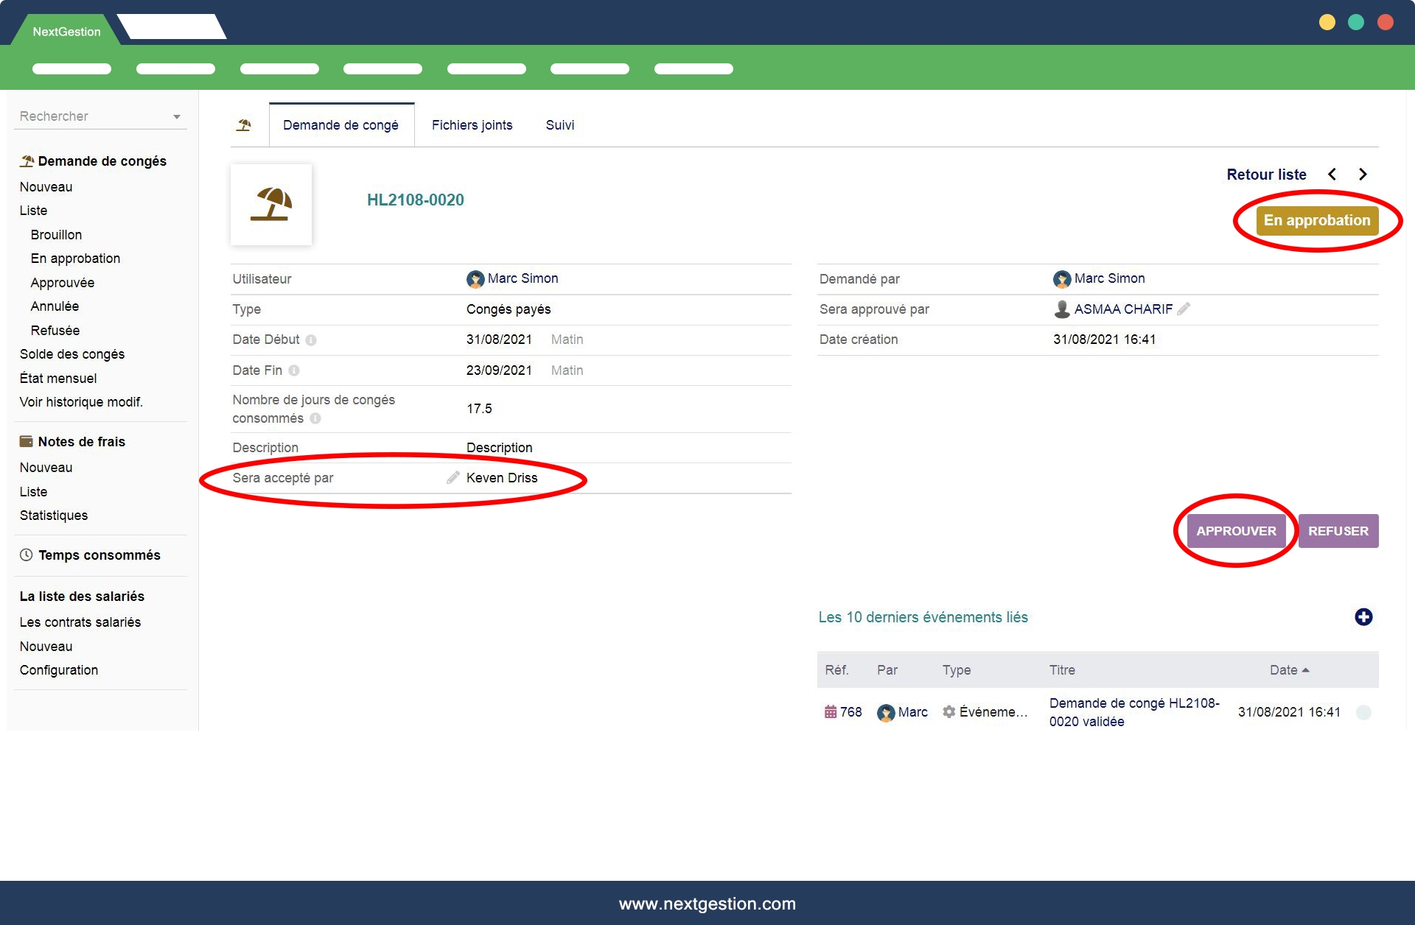Click info icon beside Date Fin

click(x=294, y=371)
